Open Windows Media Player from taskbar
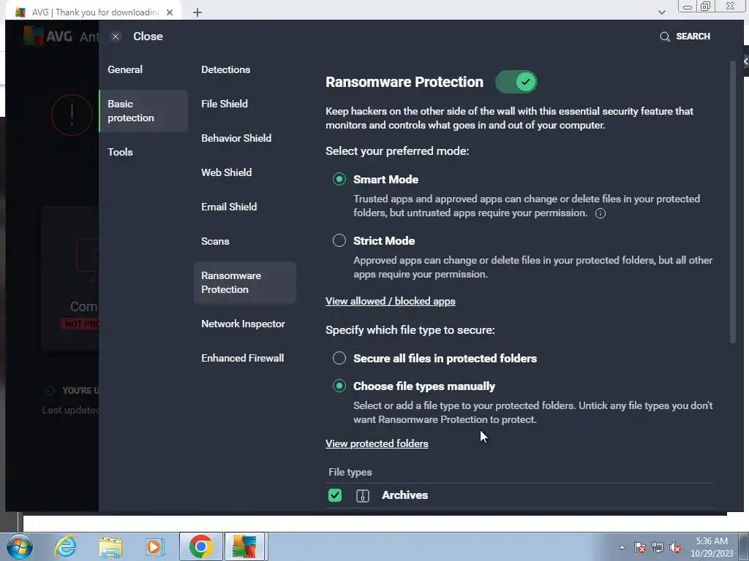Screen dimensions: 749x561 (x=155, y=546)
